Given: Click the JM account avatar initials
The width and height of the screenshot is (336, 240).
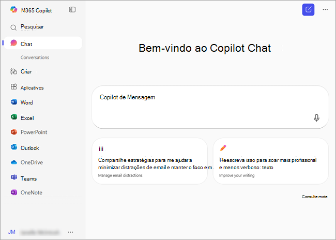Looking at the screenshot, I should coord(12,232).
